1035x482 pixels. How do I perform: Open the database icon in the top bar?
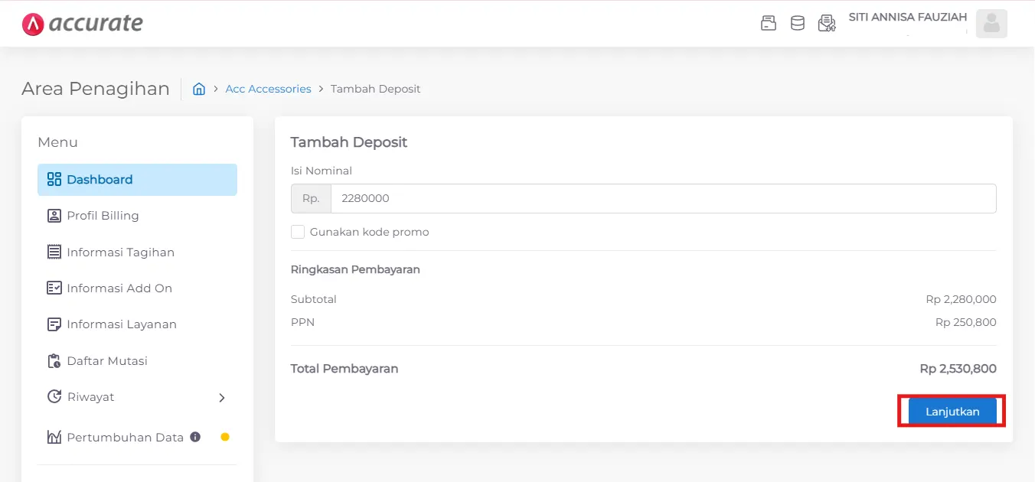pyautogui.click(x=797, y=23)
